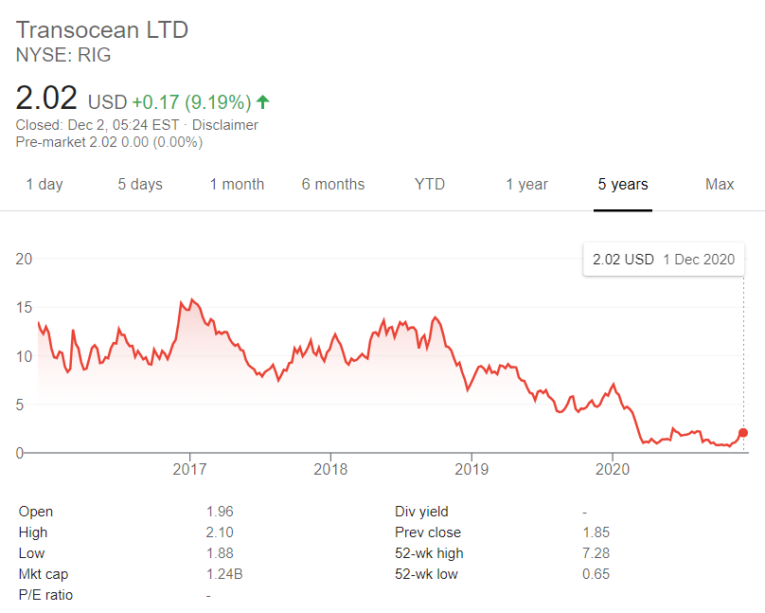
Task: Click the 52-wk high value 7.28
Action: point(596,553)
